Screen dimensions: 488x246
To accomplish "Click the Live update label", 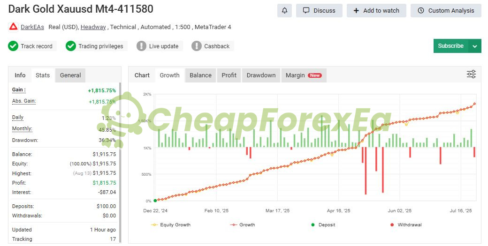I will coord(164,46).
